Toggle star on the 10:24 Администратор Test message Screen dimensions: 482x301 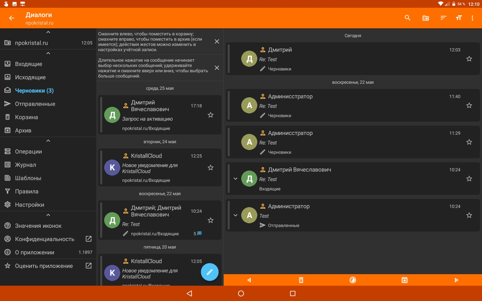pyautogui.click(x=469, y=215)
